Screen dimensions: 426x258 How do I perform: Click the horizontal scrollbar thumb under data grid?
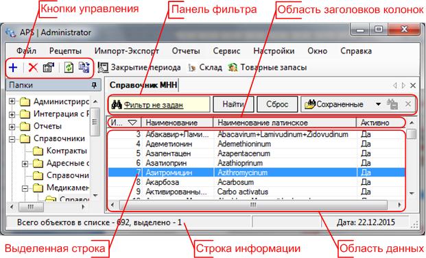pos(253,205)
